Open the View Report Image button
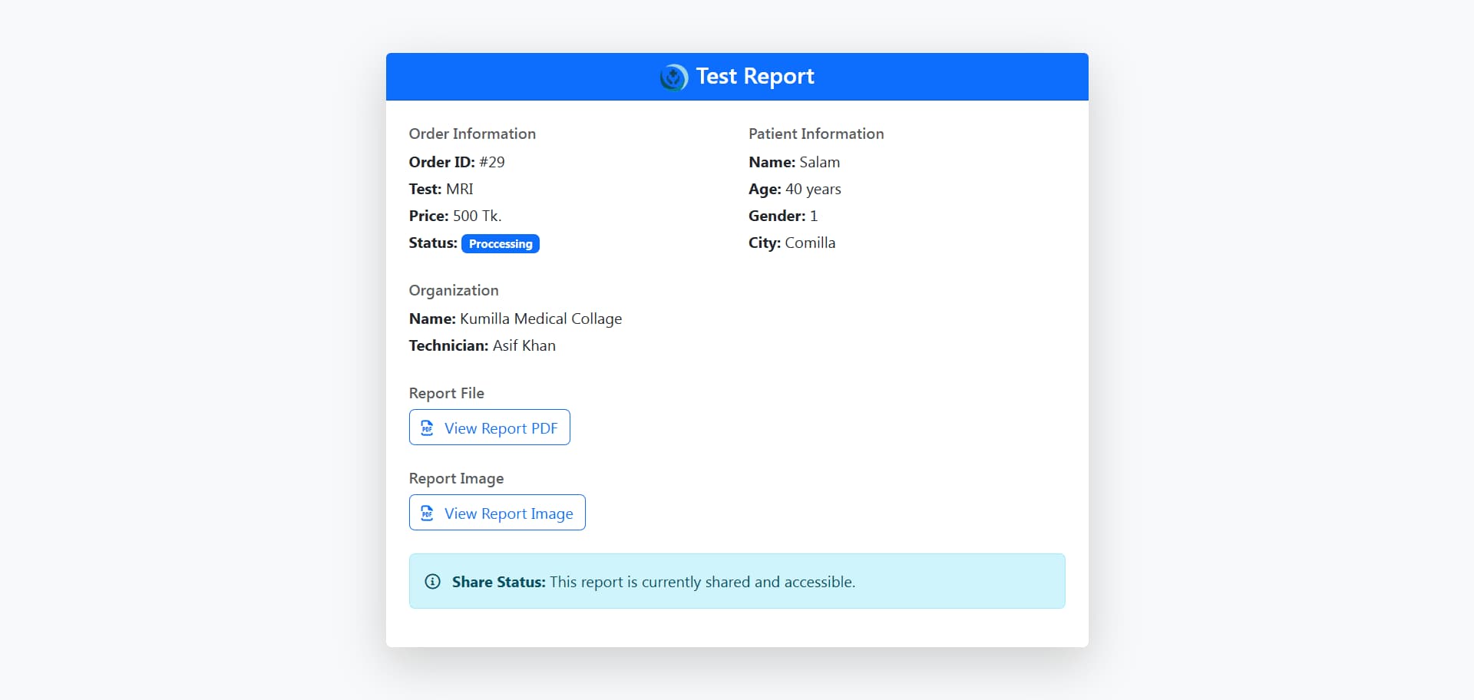1474x700 pixels. 497,513
